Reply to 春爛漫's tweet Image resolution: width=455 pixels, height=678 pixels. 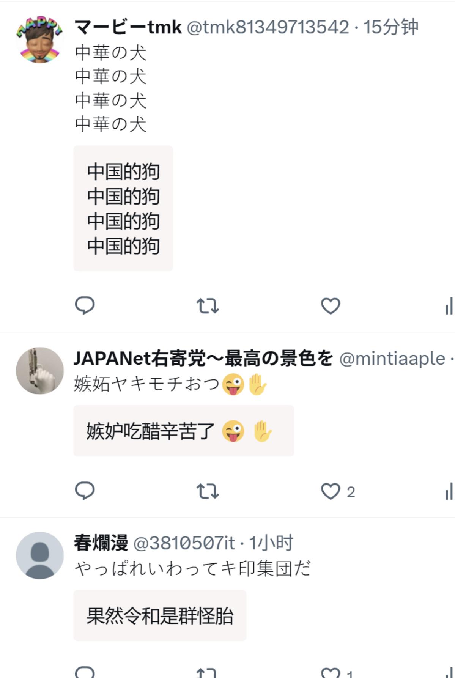click(x=85, y=672)
